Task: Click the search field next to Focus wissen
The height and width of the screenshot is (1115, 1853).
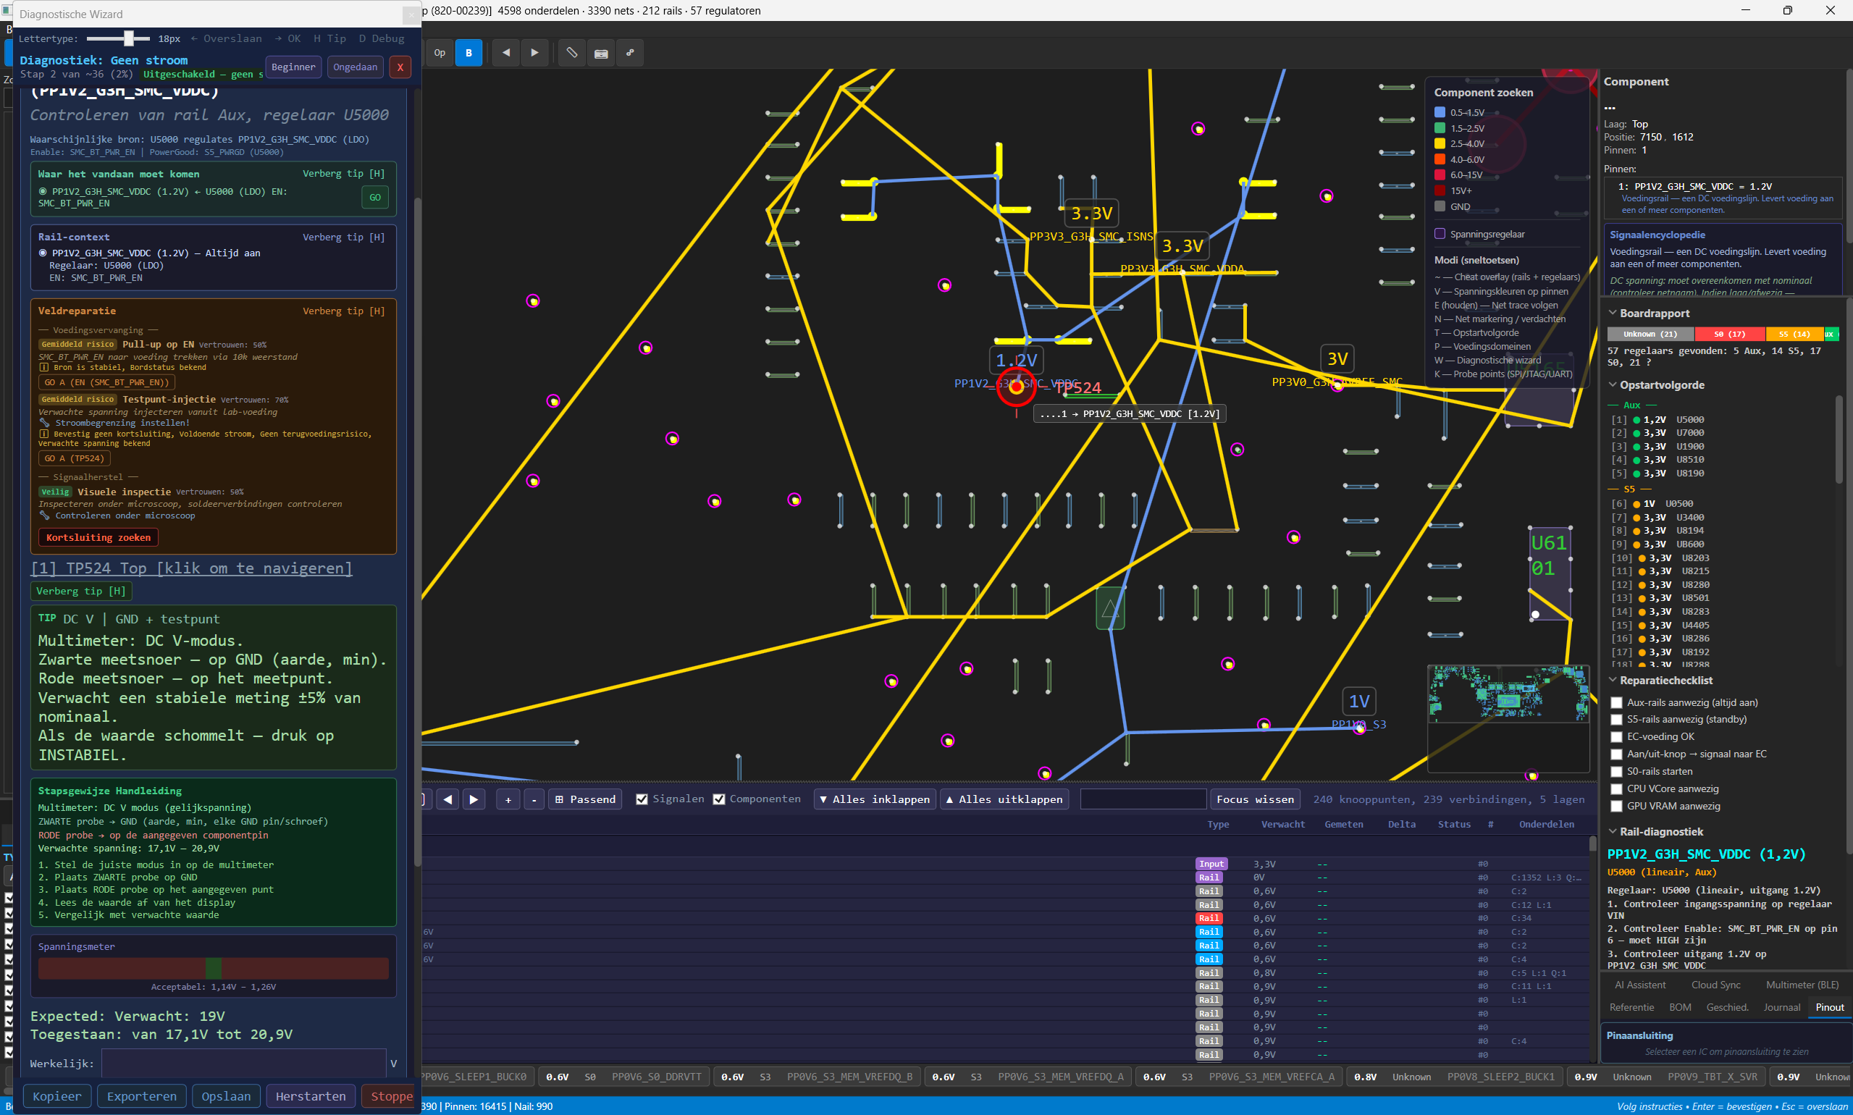Action: point(1143,799)
